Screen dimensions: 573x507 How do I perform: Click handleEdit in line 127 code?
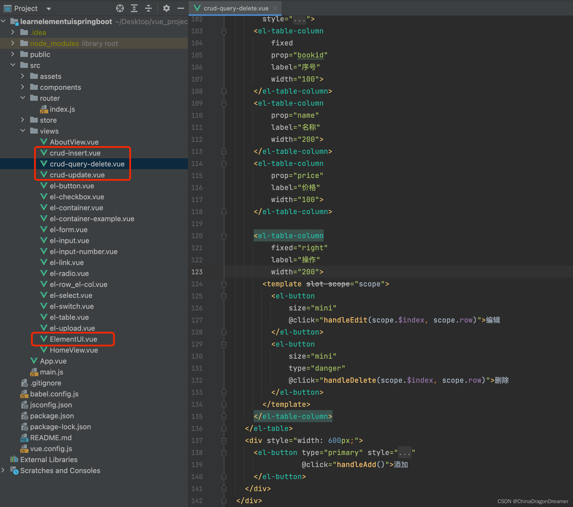(345, 320)
